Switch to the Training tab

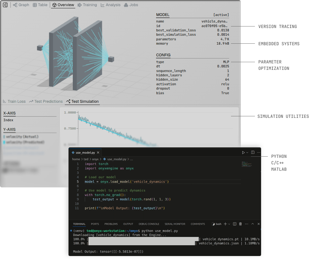(x=87, y=5)
